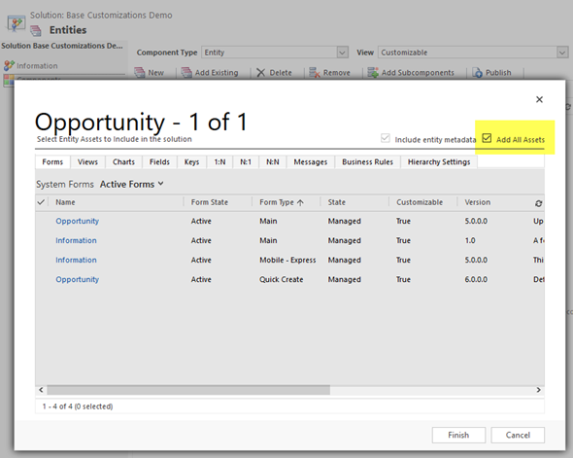Switch to the Business Rules tab

click(x=368, y=161)
